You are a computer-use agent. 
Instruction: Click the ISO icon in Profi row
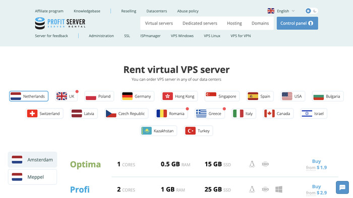[x=265, y=189]
